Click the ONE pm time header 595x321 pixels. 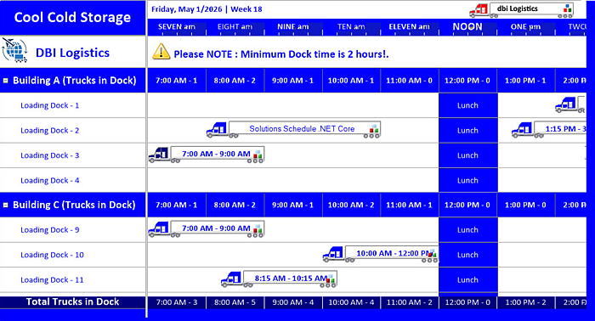[x=525, y=27]
